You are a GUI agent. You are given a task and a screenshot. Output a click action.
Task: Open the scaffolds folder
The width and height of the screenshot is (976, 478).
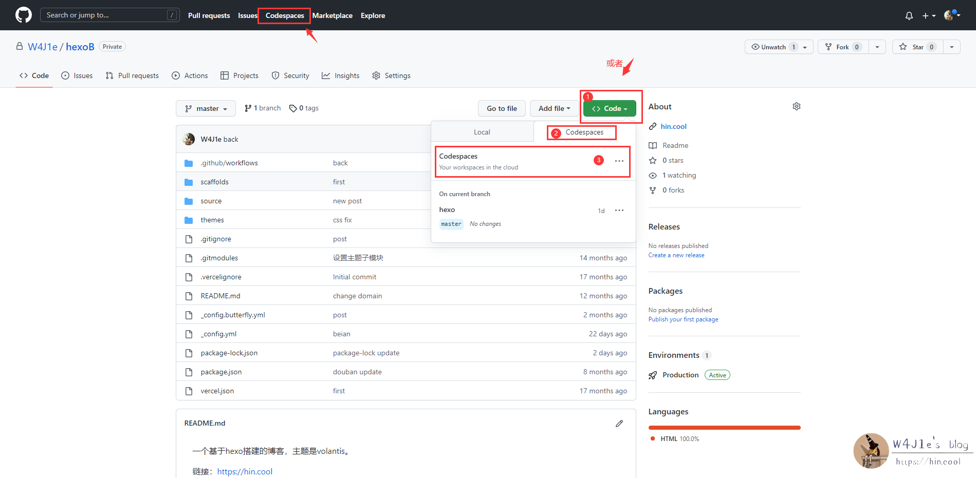[x=214, y=182]
